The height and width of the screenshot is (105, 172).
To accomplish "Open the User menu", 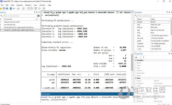I will pyautogui.click(x=35, y=5).
